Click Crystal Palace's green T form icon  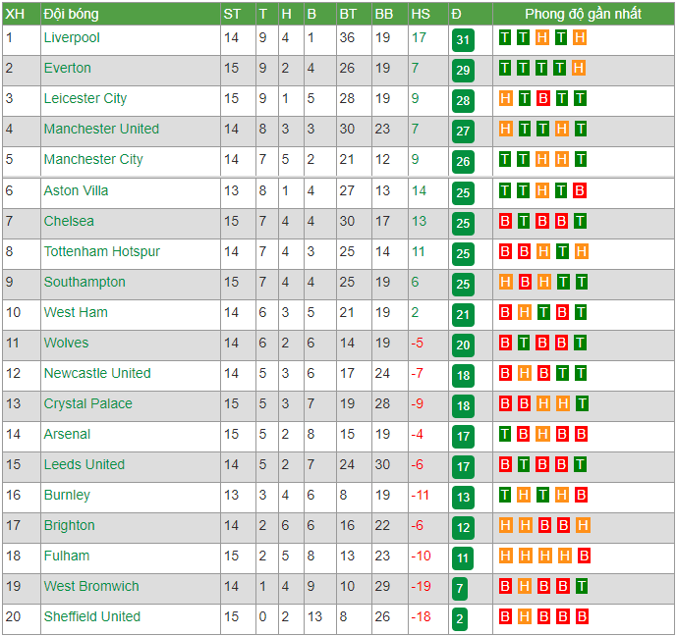pyautogui.click(x=582, y=404)
